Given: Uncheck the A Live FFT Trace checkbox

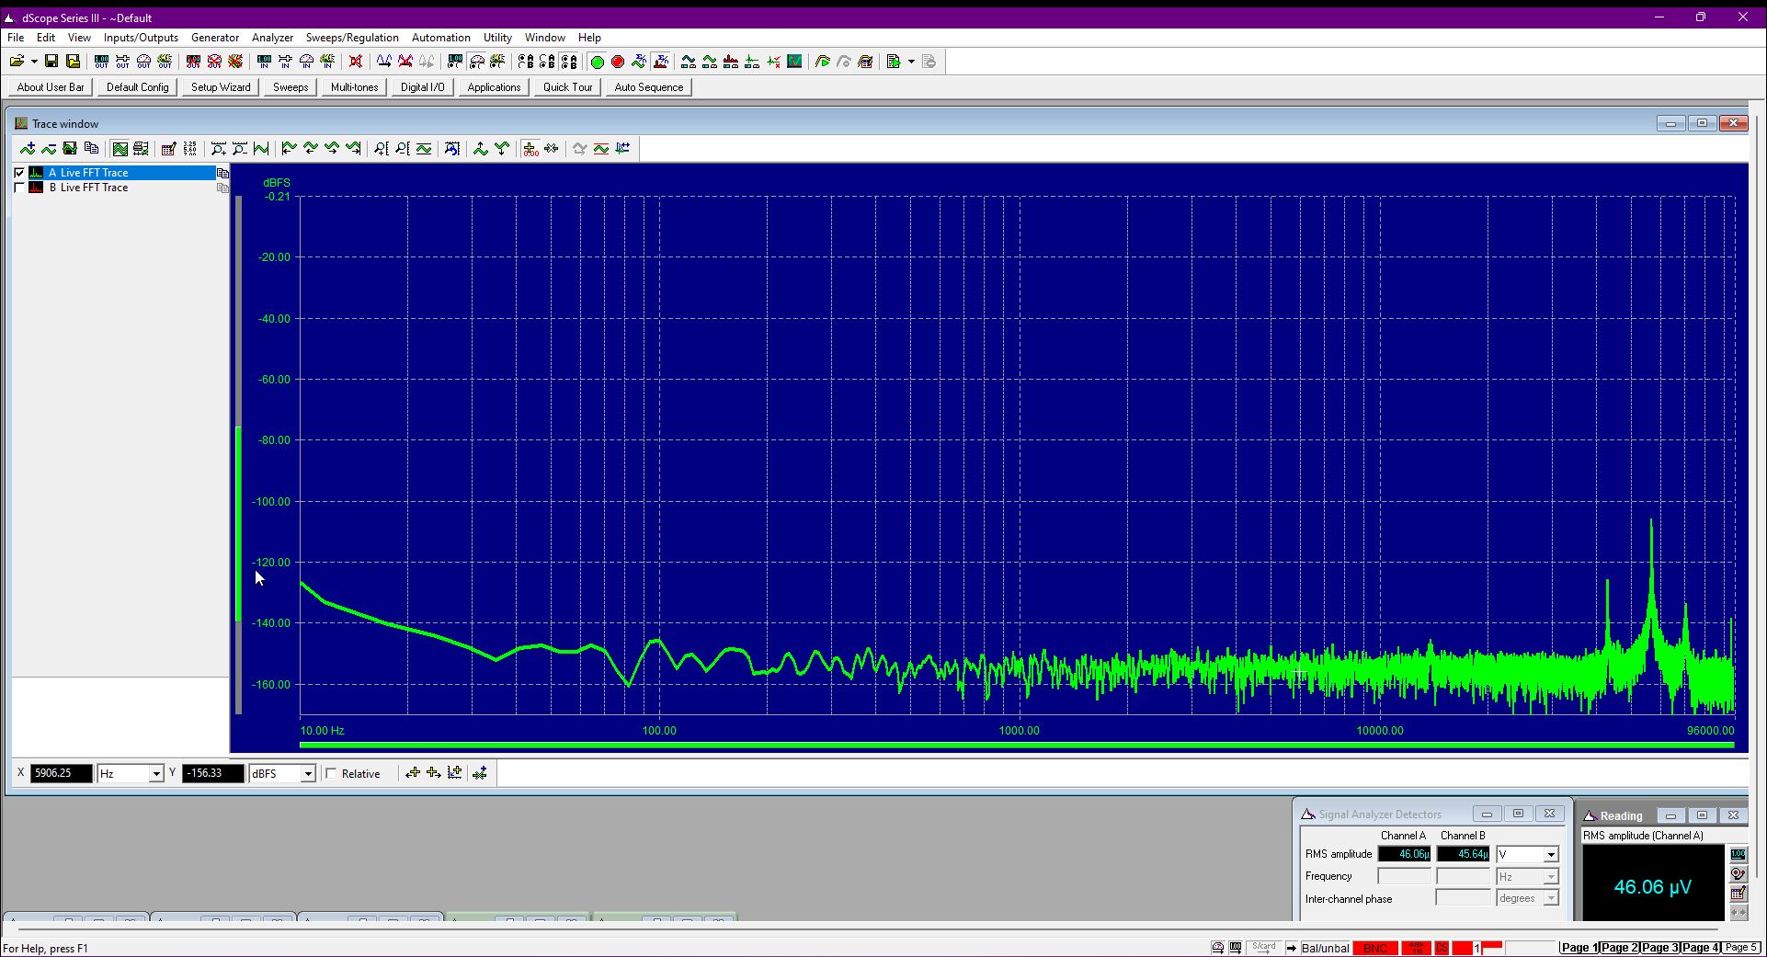Looking at the screenshot, I should coord(19,173).
